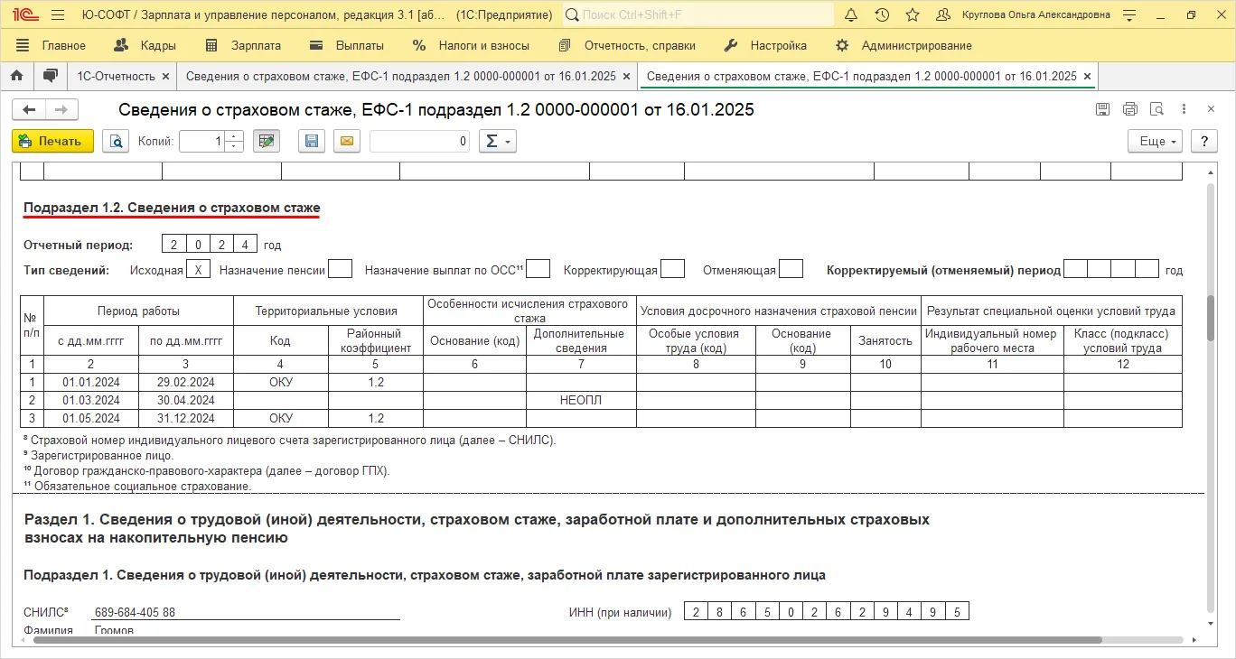
Task: Toggle the edit mode icon in the toolbar
Action: [x=266, y=141]
